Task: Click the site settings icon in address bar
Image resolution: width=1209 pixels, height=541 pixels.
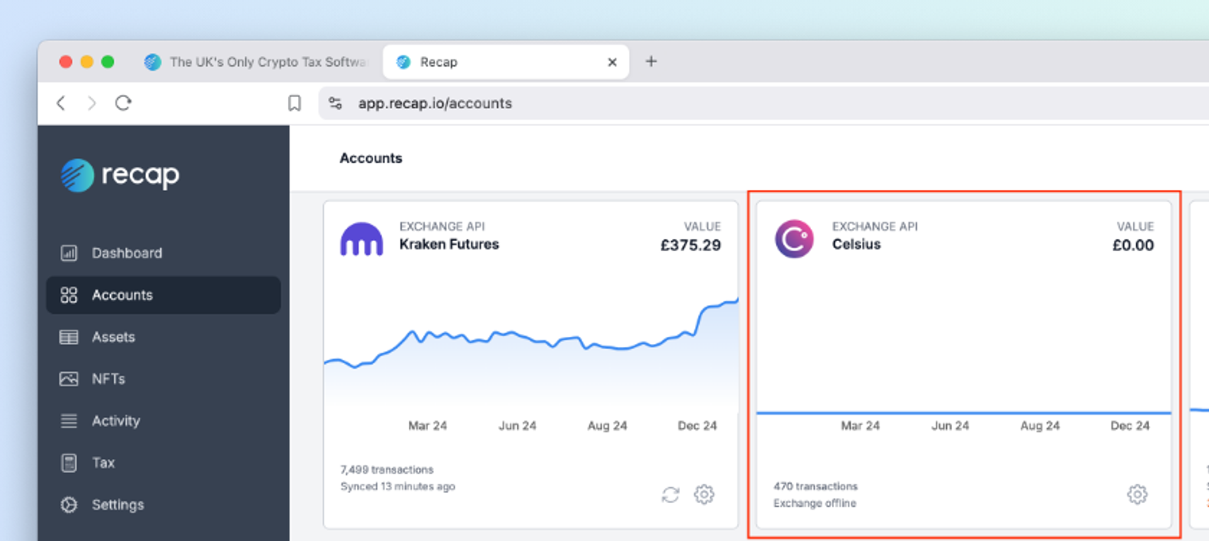Action: [x=336, y=103]
